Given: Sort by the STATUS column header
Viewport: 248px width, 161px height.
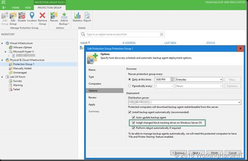Looking at the screenshot, I should click(211, 43).
